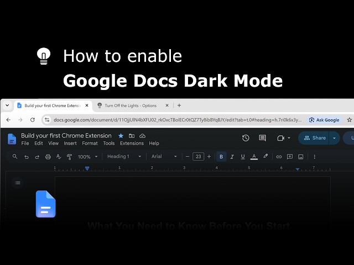Open version history clock icon

[246, 138]
